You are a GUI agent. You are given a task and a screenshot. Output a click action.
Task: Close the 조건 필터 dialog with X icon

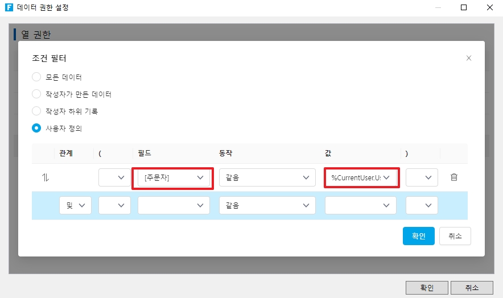click(469, 58)
